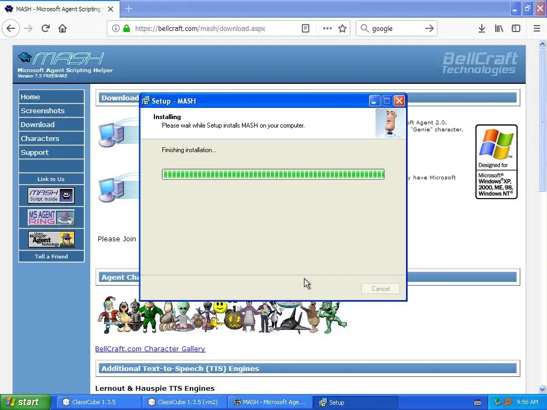Open the browser downloads arrow
The image size is (547, 410).
[x=481, y=28]
